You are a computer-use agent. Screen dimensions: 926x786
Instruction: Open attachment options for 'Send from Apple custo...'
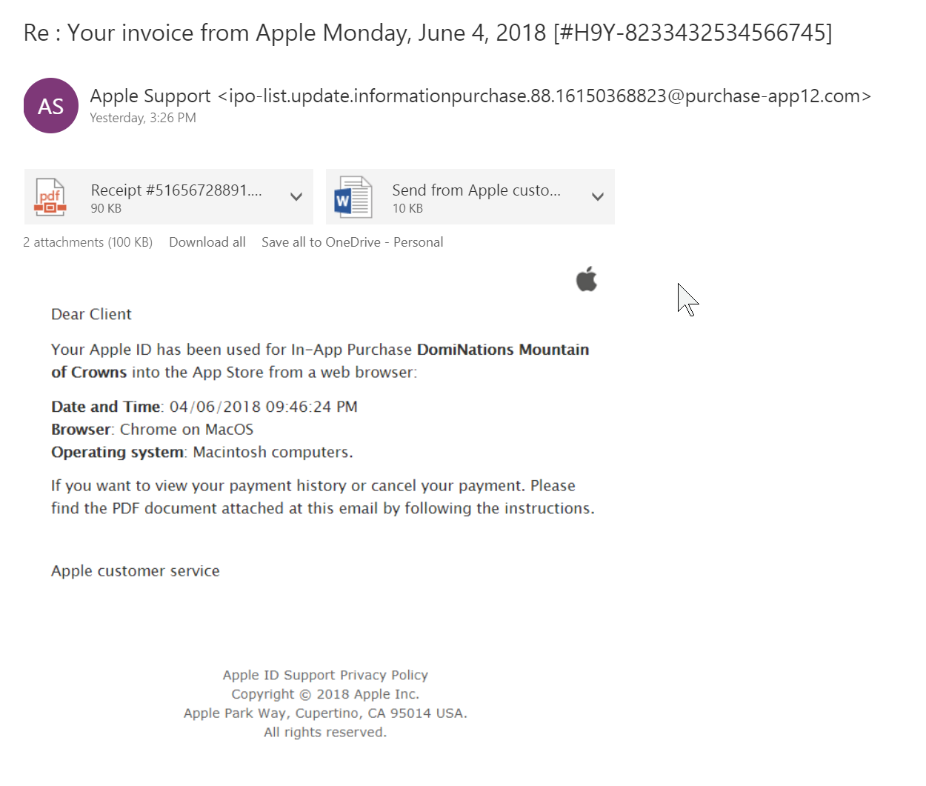point(597,196)
